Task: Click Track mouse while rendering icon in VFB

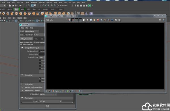Action: click(105, 20)
